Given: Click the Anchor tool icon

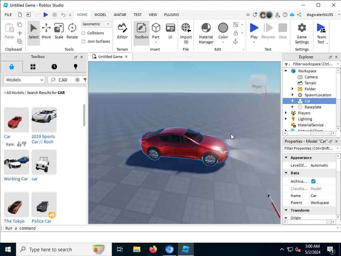Looking at the screenshot, I should point(235,42).
